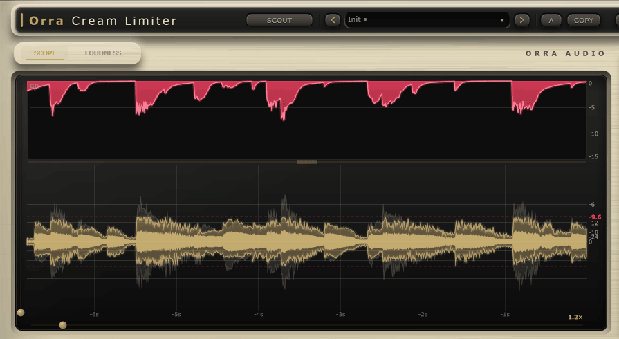Click the ORRA AUDIO logo text
Screen dimensions: 619x339
565,53
